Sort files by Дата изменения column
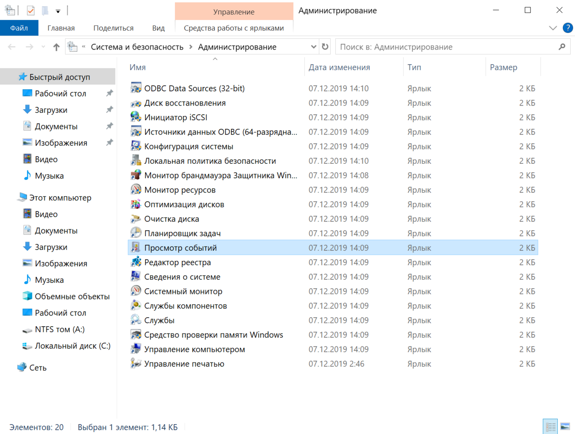 point(339,67)
